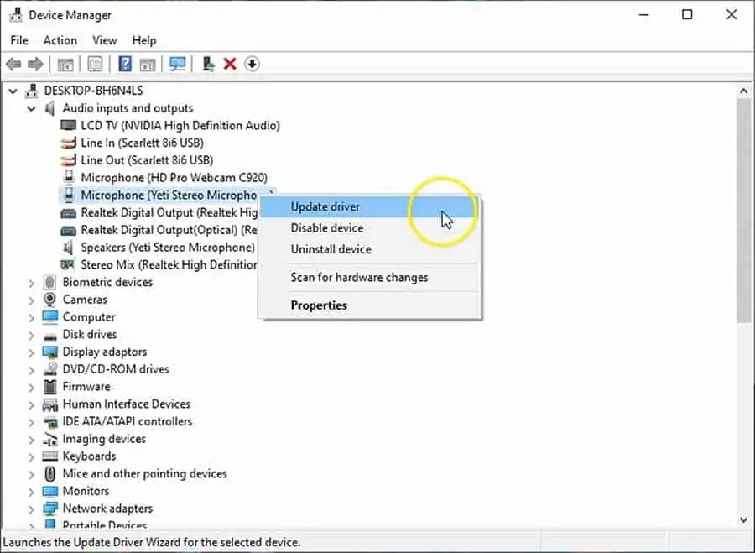Viewport: 755px width, 553px height.
Task: Select Properties in the context menu
Action: pos(319,305)
